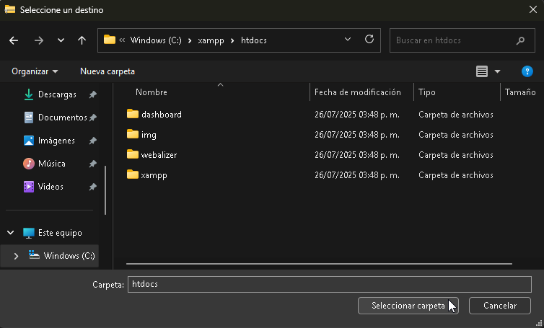This screenshot has width=544, height=328.
Task: Refresh the htdocs folder view
Action: 369,39
